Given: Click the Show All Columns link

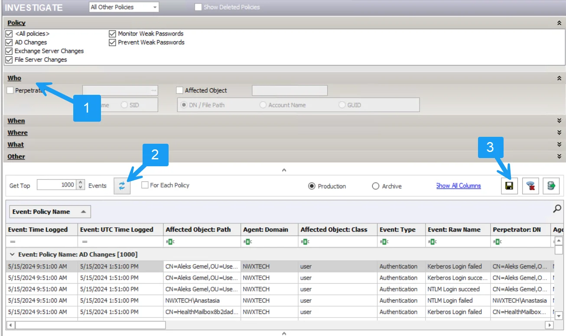Looking at the screenshot, I should coord(459,186).
